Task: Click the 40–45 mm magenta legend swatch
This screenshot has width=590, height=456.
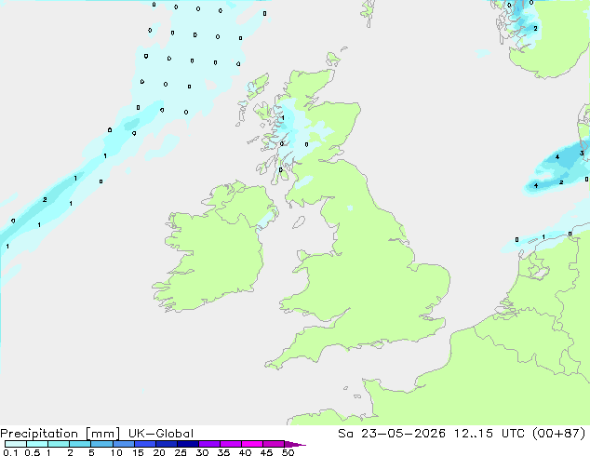Action: coord(252,444)
